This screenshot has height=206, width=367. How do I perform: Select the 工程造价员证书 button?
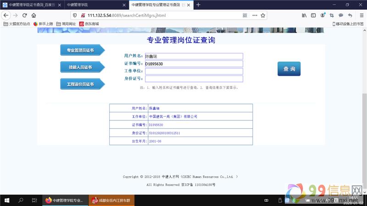(82, 84)
